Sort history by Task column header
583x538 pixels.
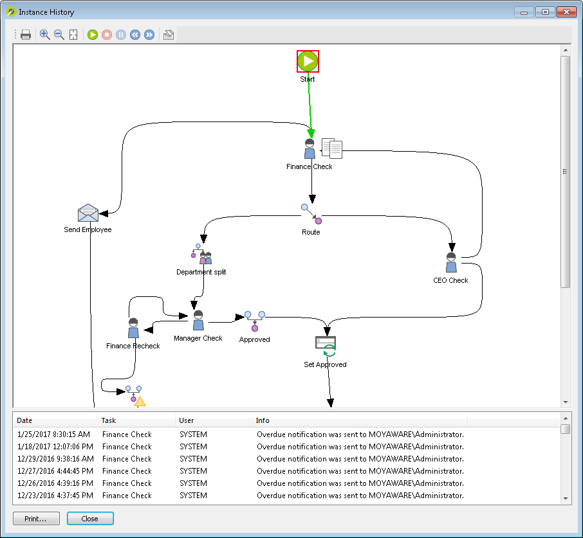(x=136, y=420)
